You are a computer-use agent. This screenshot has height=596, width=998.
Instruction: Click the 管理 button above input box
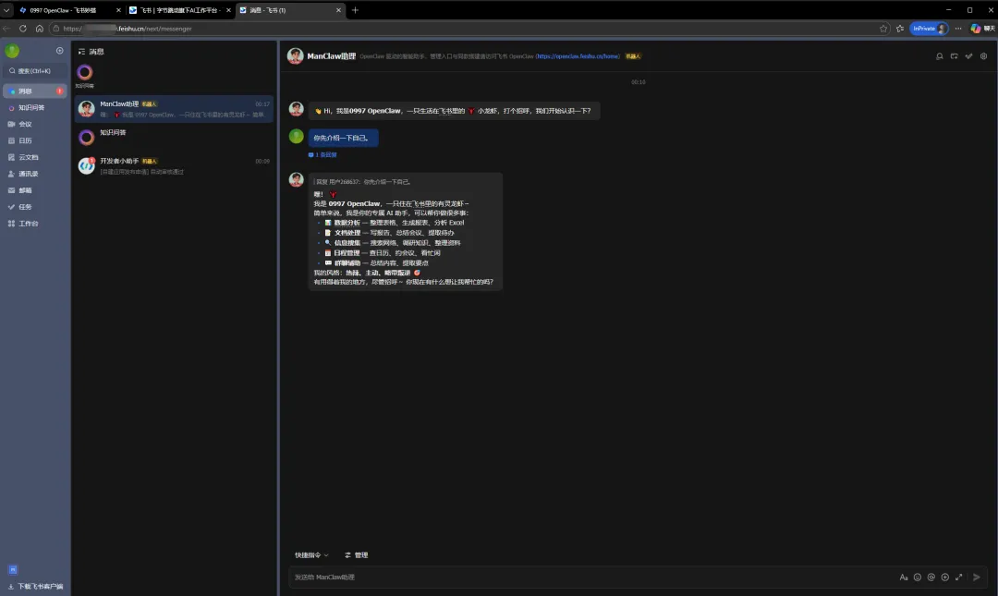click(x=357, y=555)
